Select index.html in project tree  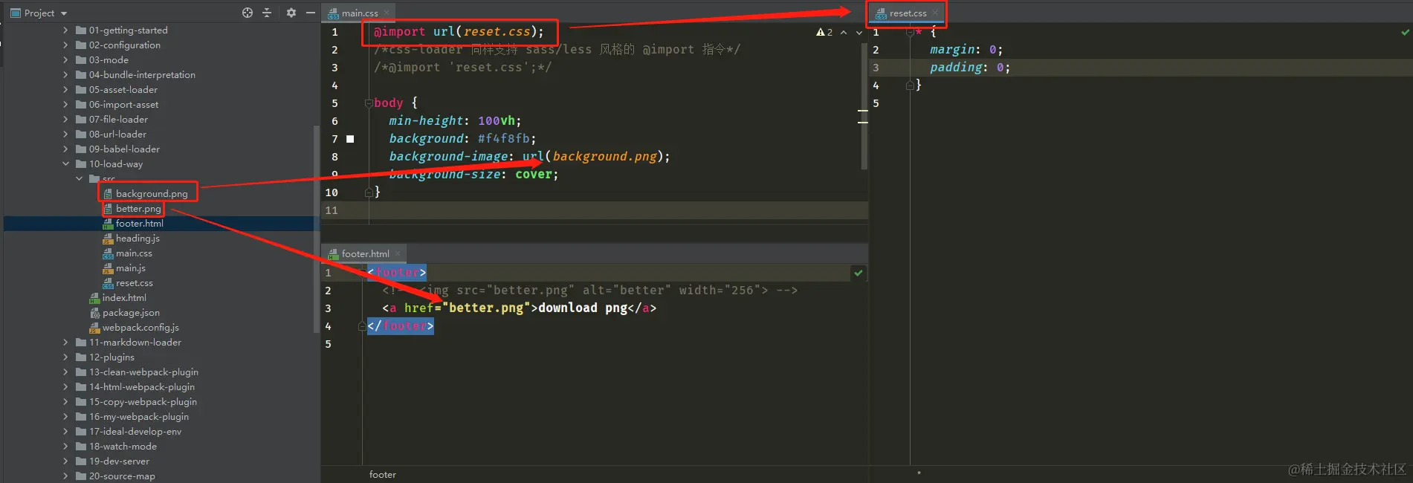[x=124, y=298]
